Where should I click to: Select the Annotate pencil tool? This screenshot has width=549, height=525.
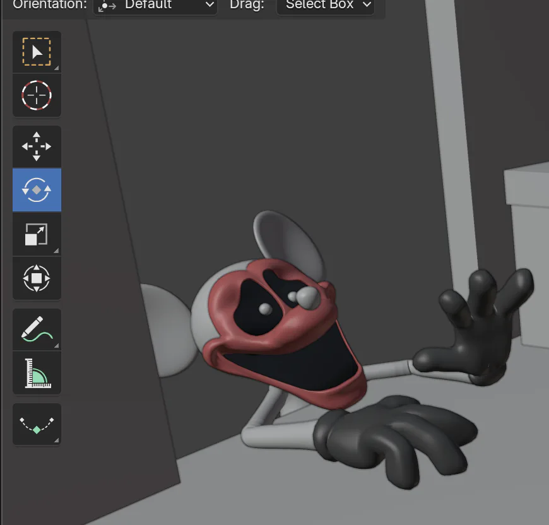pyautogui.click(x=37, y=329)
